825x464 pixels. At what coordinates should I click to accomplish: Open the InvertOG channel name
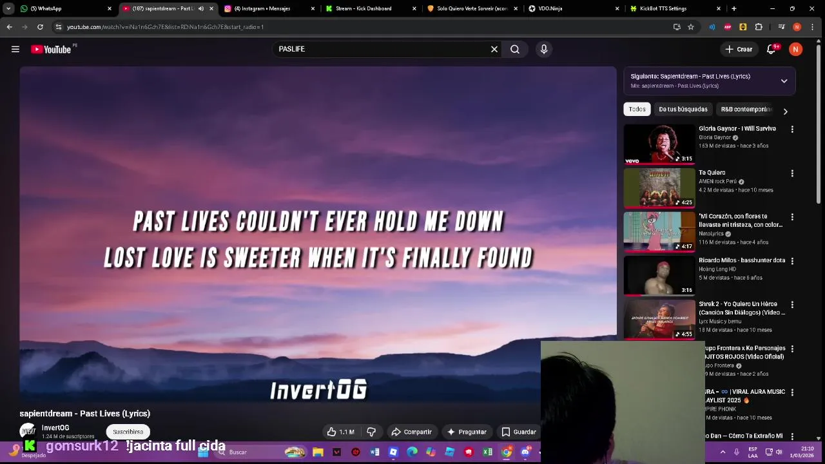point(55,428)
